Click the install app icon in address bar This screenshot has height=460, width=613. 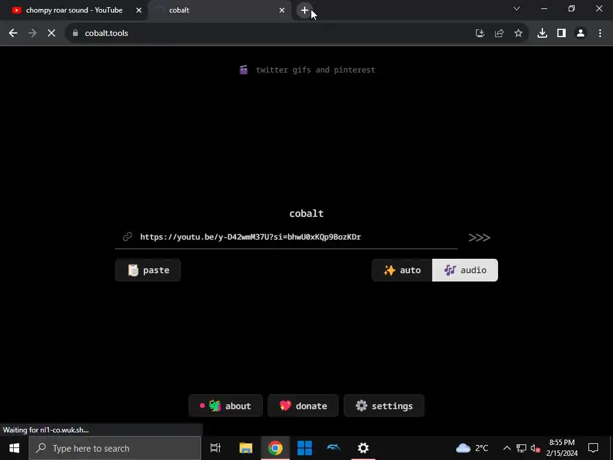click(480, 34)
